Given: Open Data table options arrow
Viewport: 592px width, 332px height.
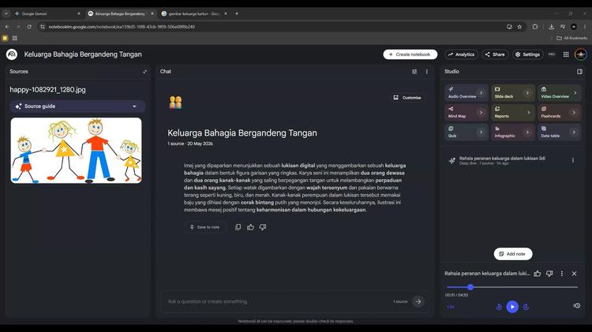Looking at the screenshot, I should coord(574,132).
